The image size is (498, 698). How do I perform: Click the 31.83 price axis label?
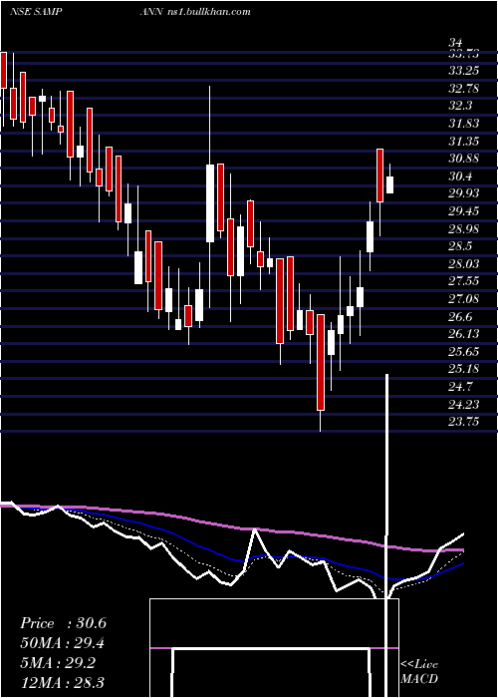pyautogui.click(x=463, y=124)
